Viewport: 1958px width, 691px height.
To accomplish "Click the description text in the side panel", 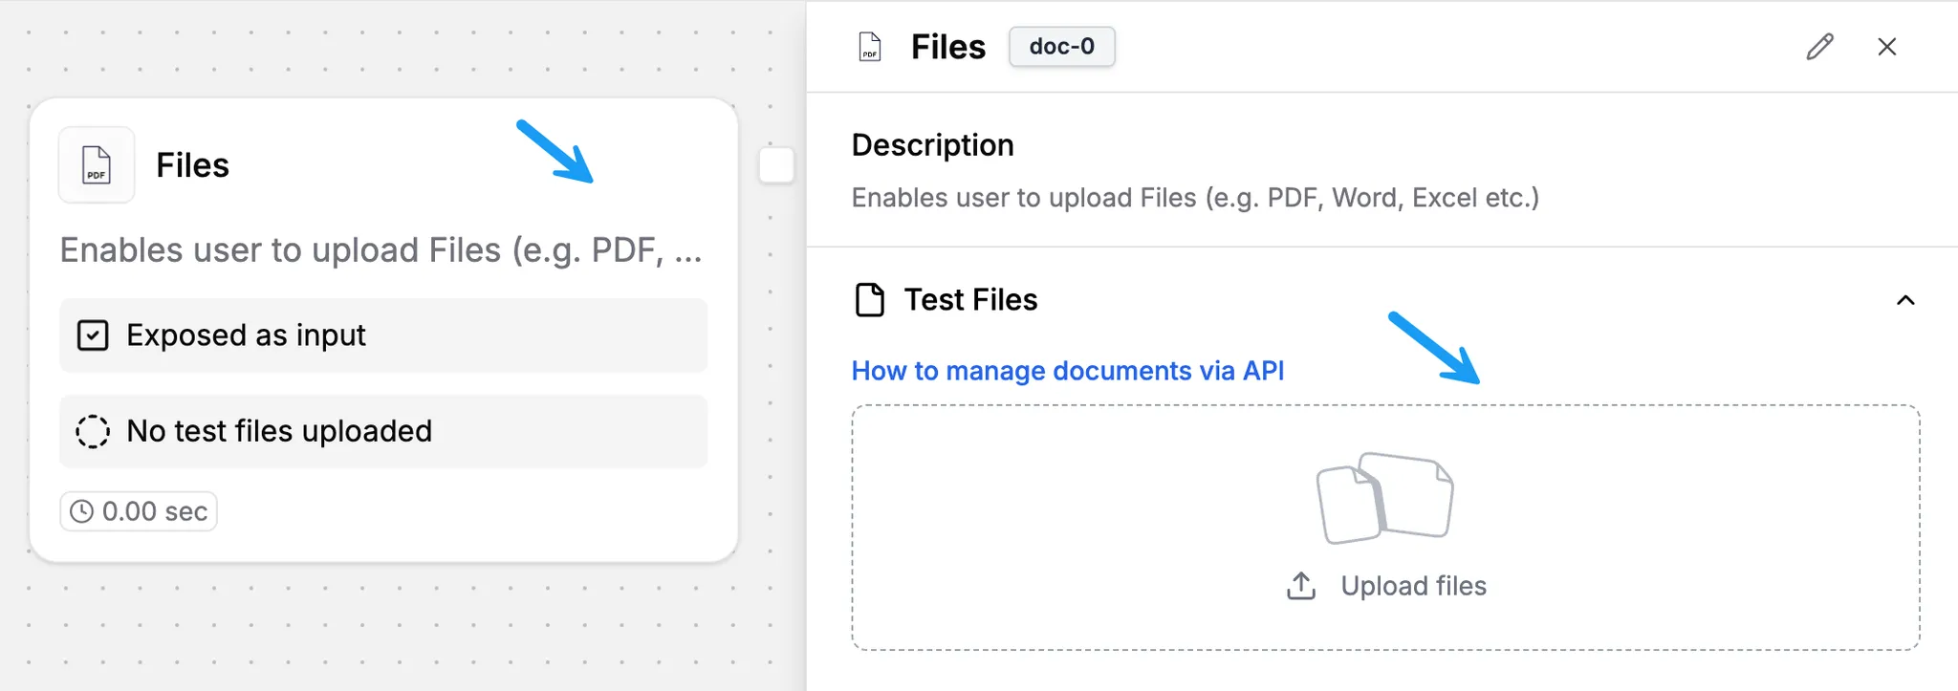I will point(1195,198).
